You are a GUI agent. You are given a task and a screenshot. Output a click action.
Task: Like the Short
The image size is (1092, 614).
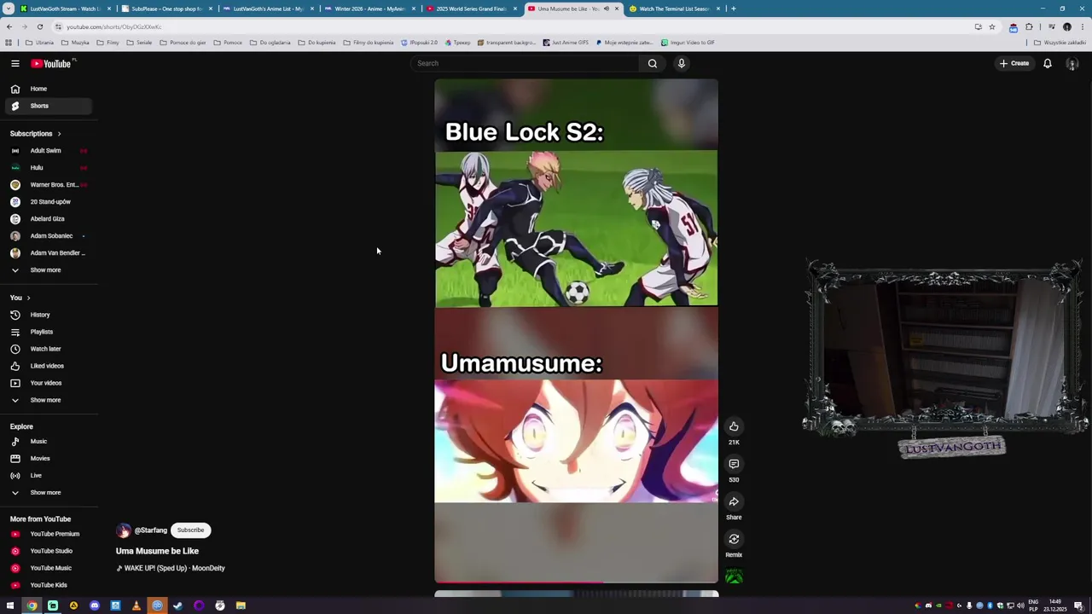click(734, 426)
